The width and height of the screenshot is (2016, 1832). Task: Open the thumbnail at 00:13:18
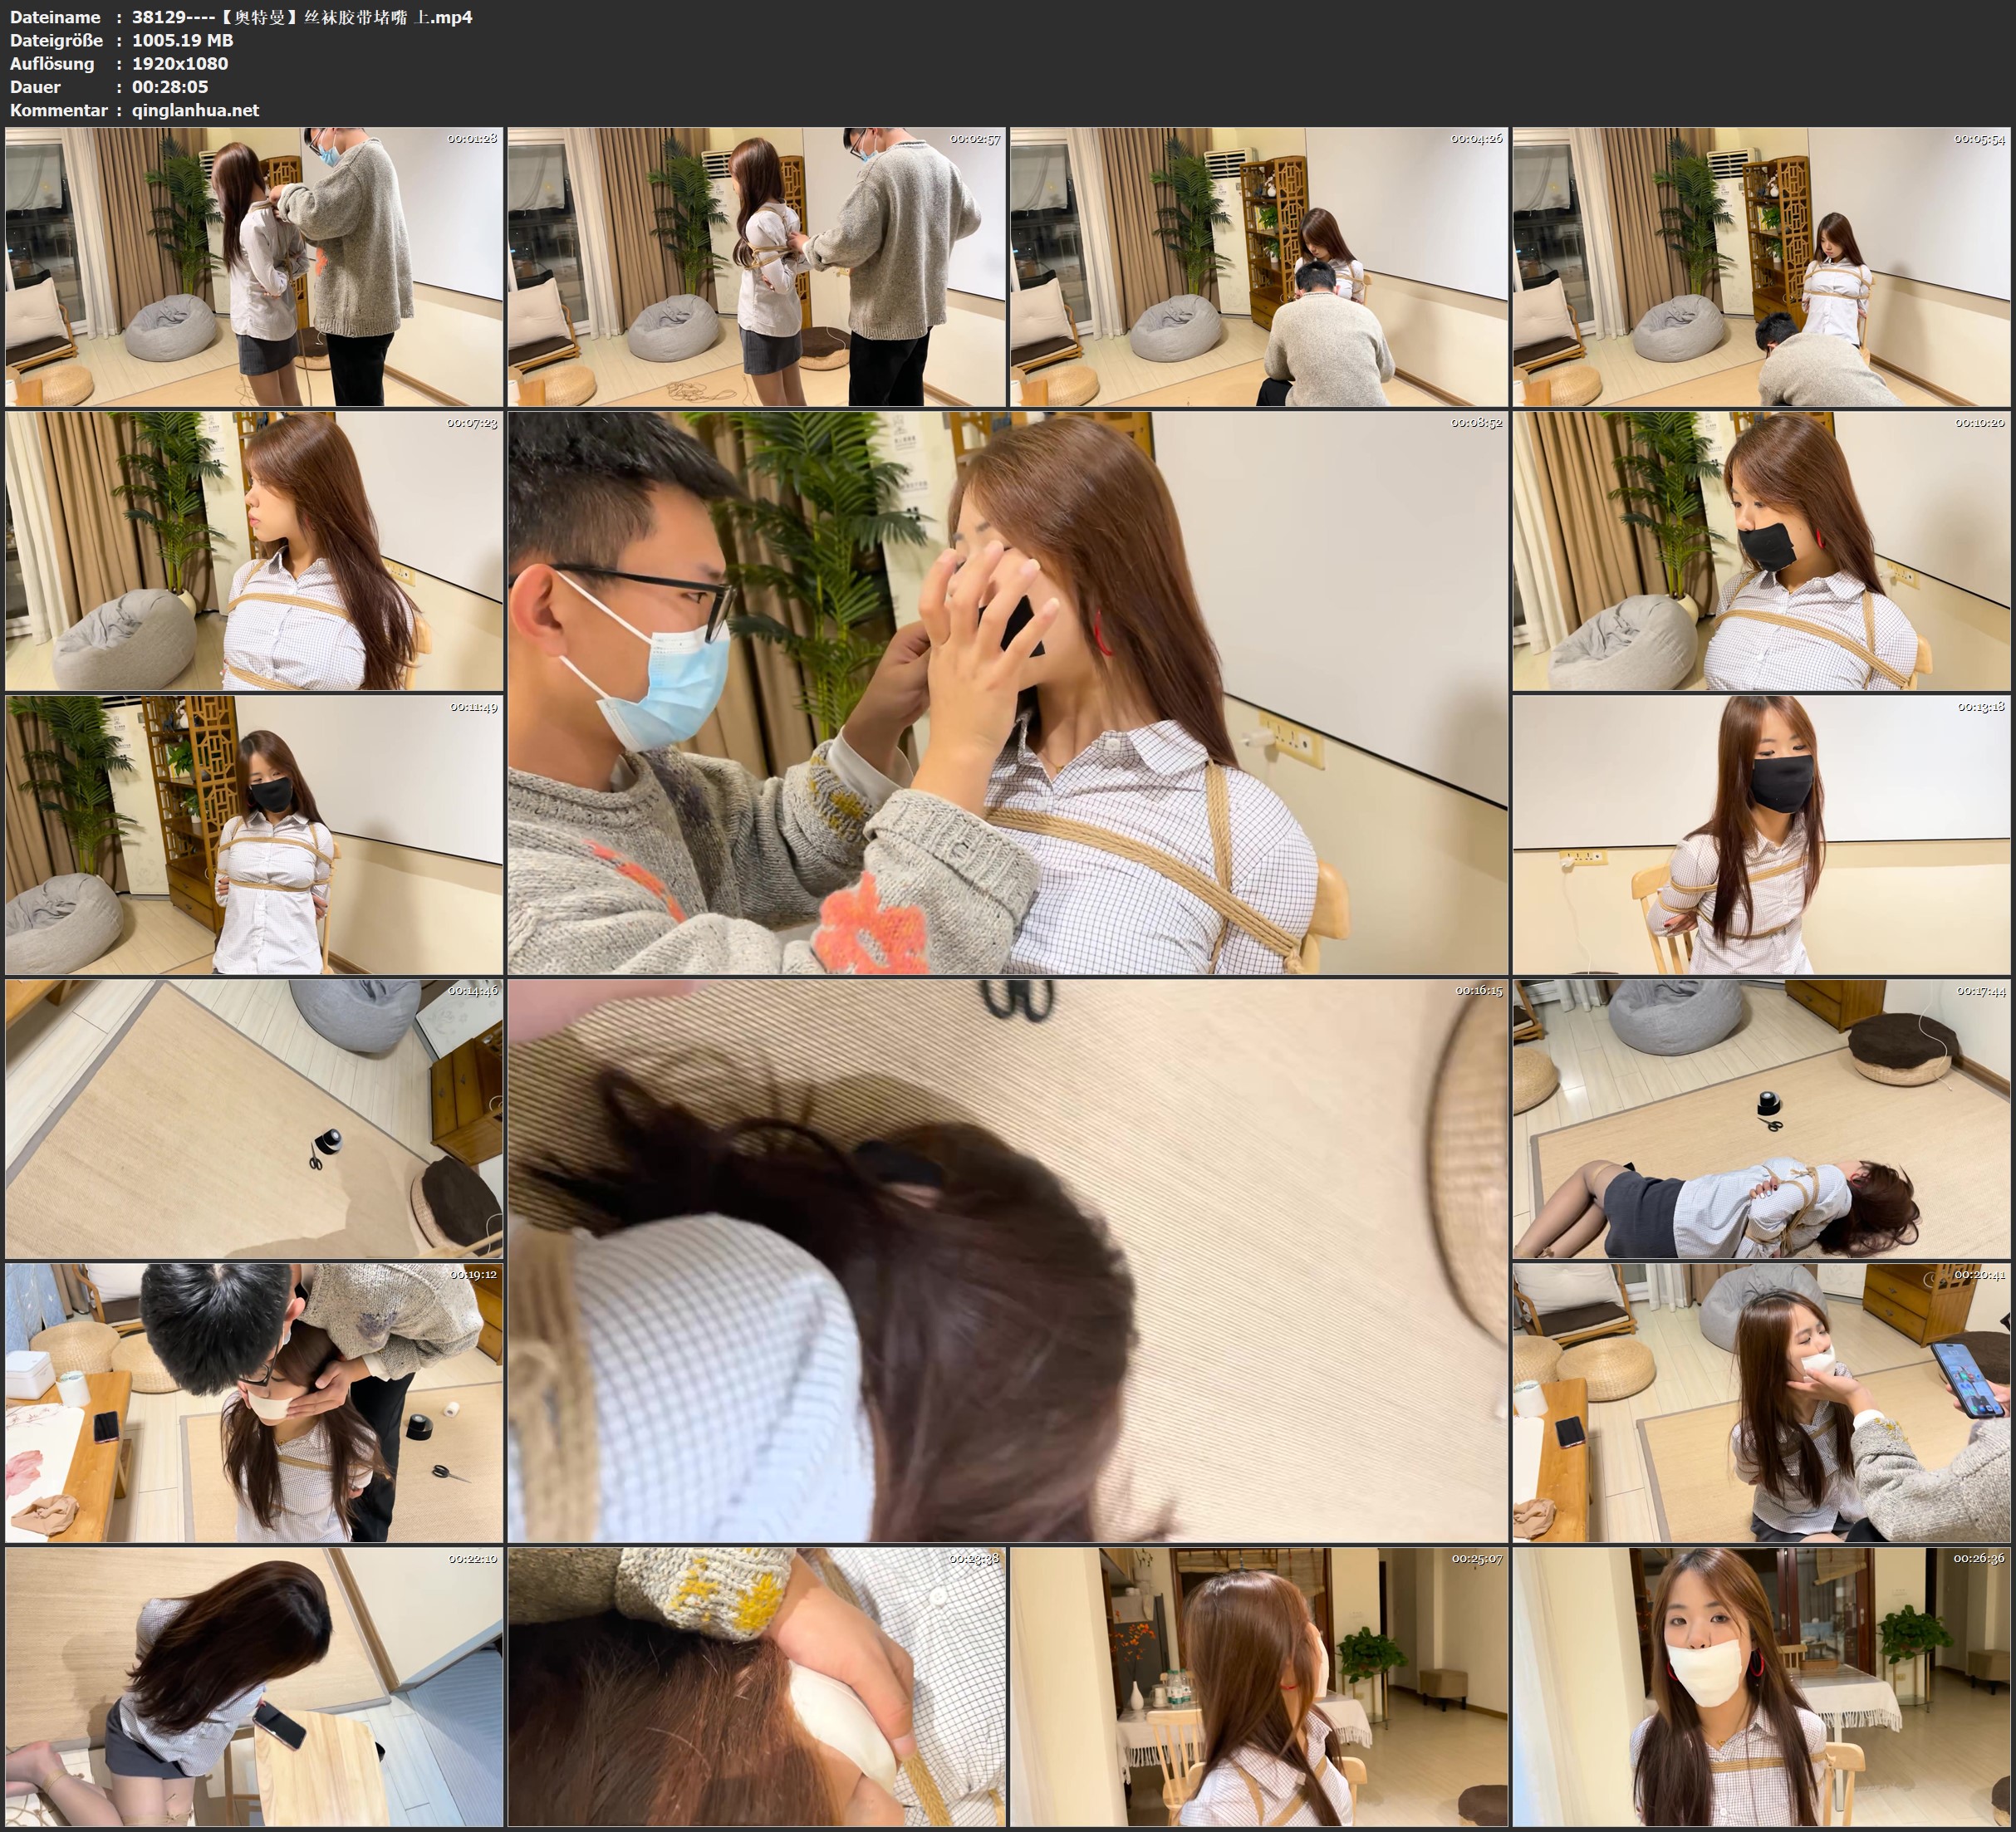pos(1761,835)
